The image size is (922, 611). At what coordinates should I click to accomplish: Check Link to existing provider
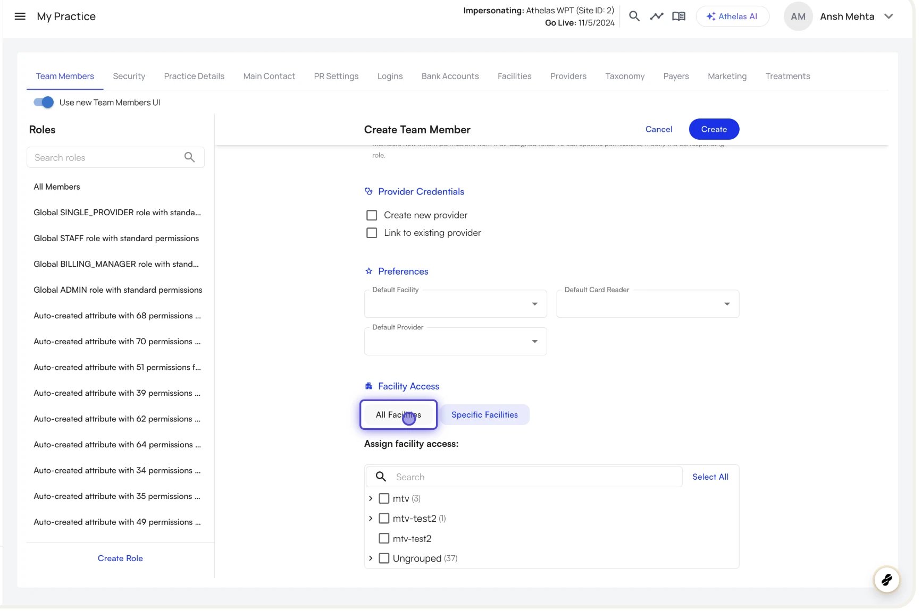pyautogui.click(x=372, y=233)
